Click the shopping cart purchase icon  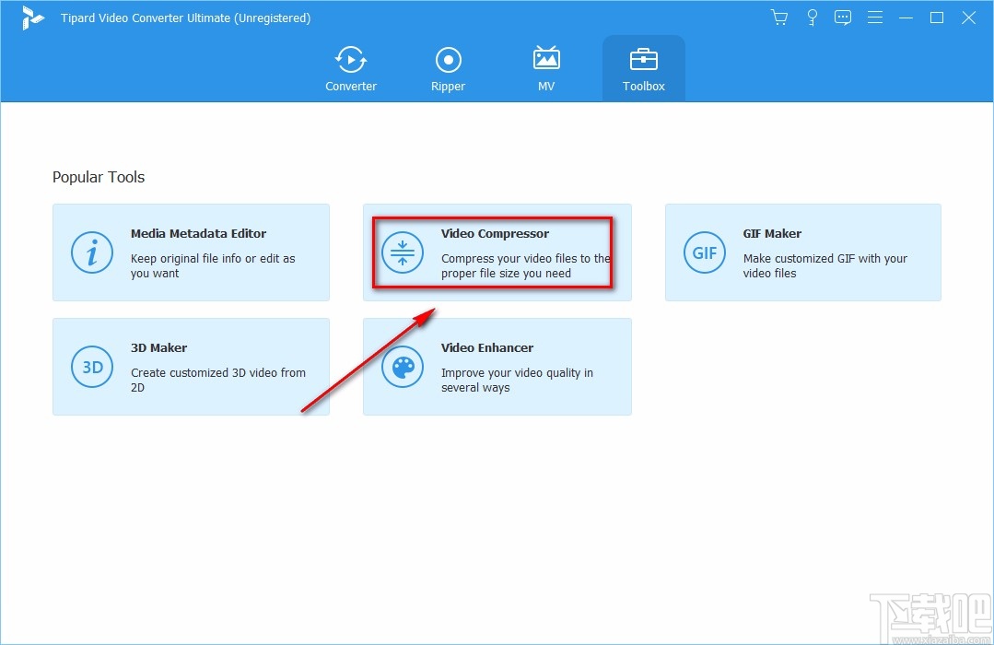pos(779,18)
